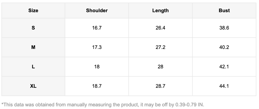Click bust value 40.2 for size M

pyautogui.click(x=224, y=47)
